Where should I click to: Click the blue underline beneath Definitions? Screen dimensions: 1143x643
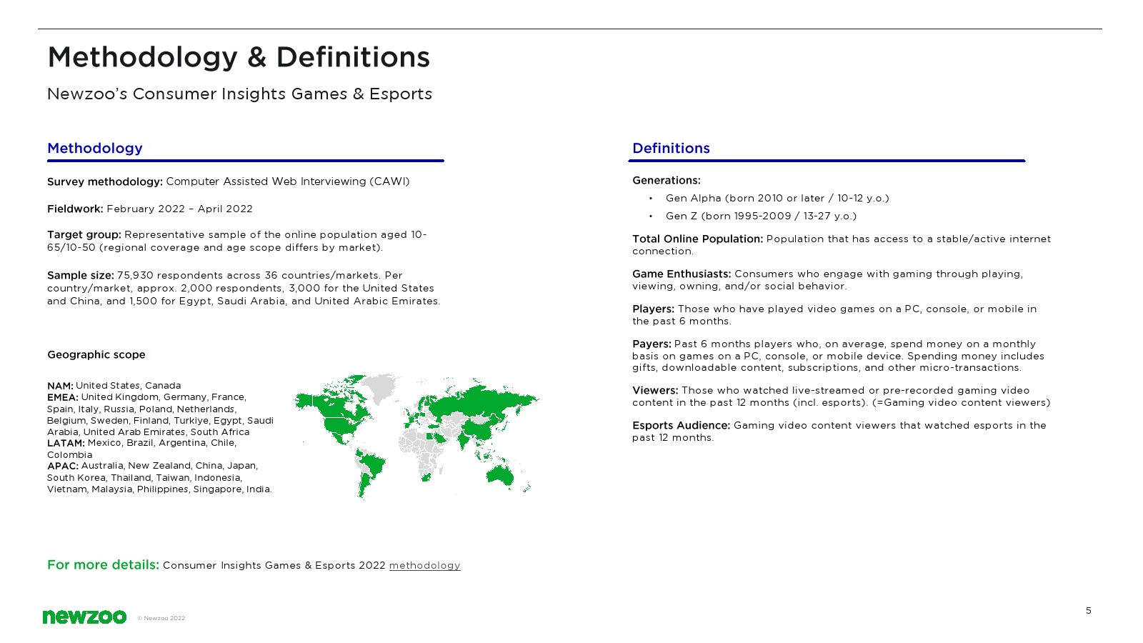pyautogui.click(x=827, y=161)
